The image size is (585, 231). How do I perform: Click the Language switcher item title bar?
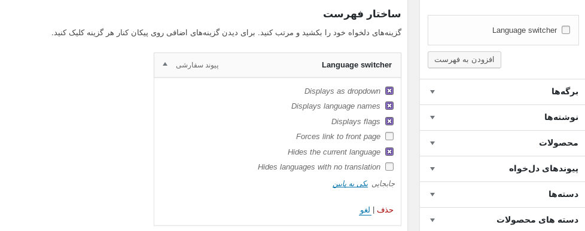[278, 65]
